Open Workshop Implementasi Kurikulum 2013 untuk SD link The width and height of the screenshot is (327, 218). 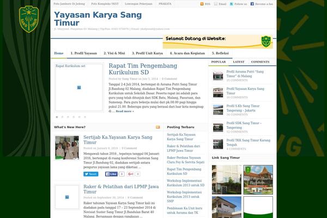click(186, 183)
